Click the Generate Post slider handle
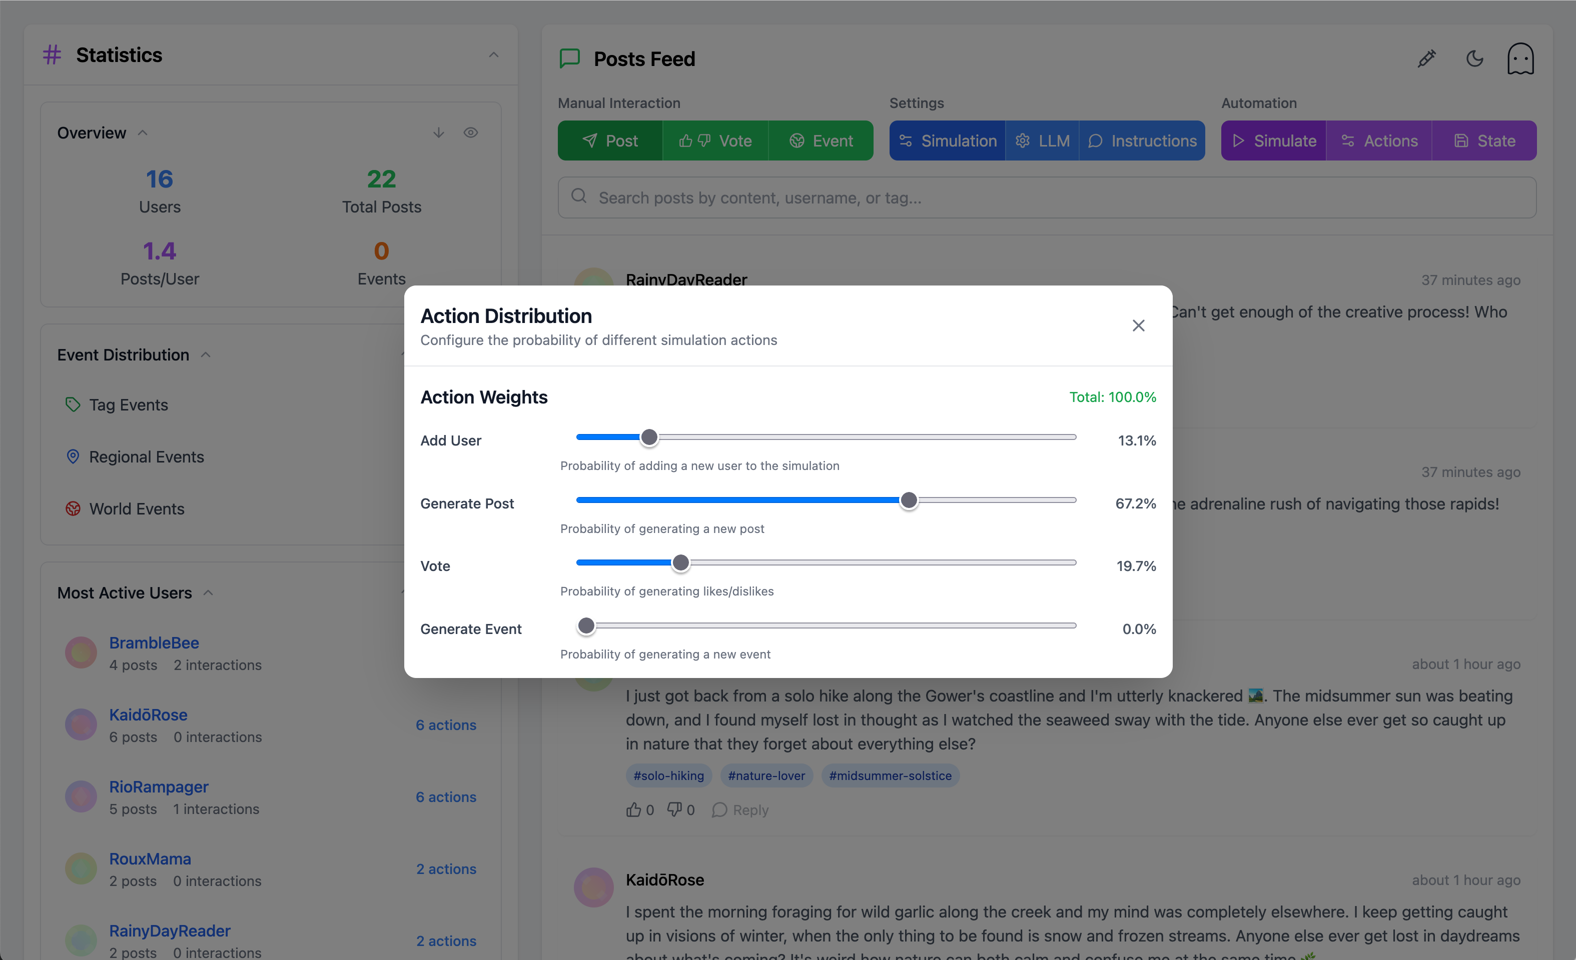 908,500
